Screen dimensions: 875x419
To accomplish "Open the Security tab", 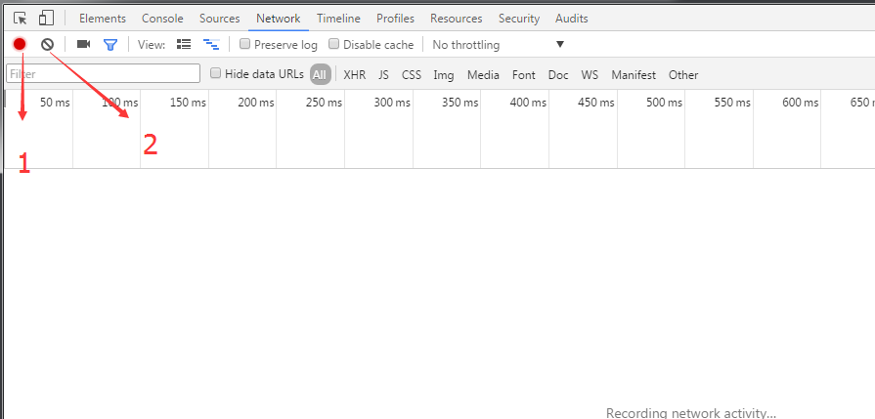I will [518, 19].
